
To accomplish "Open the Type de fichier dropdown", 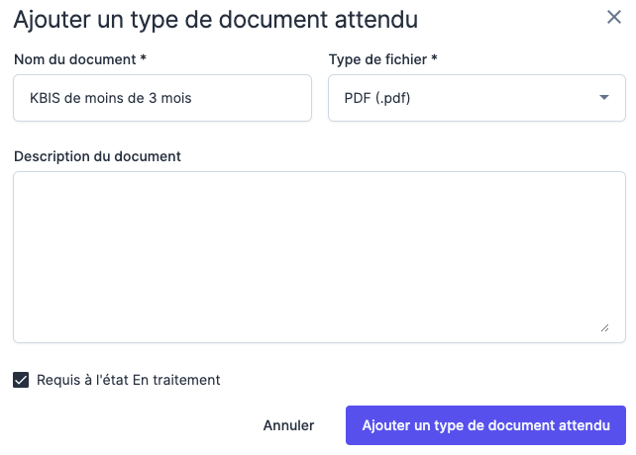I will 476,98.
